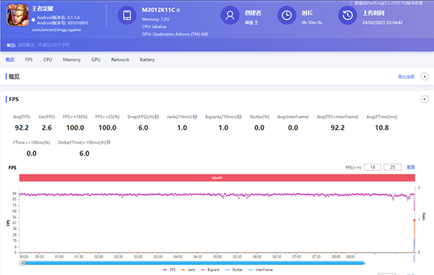This screenshot has width=434, height=275.
Task: Open the Battery tab
Action: coord(148,59)
